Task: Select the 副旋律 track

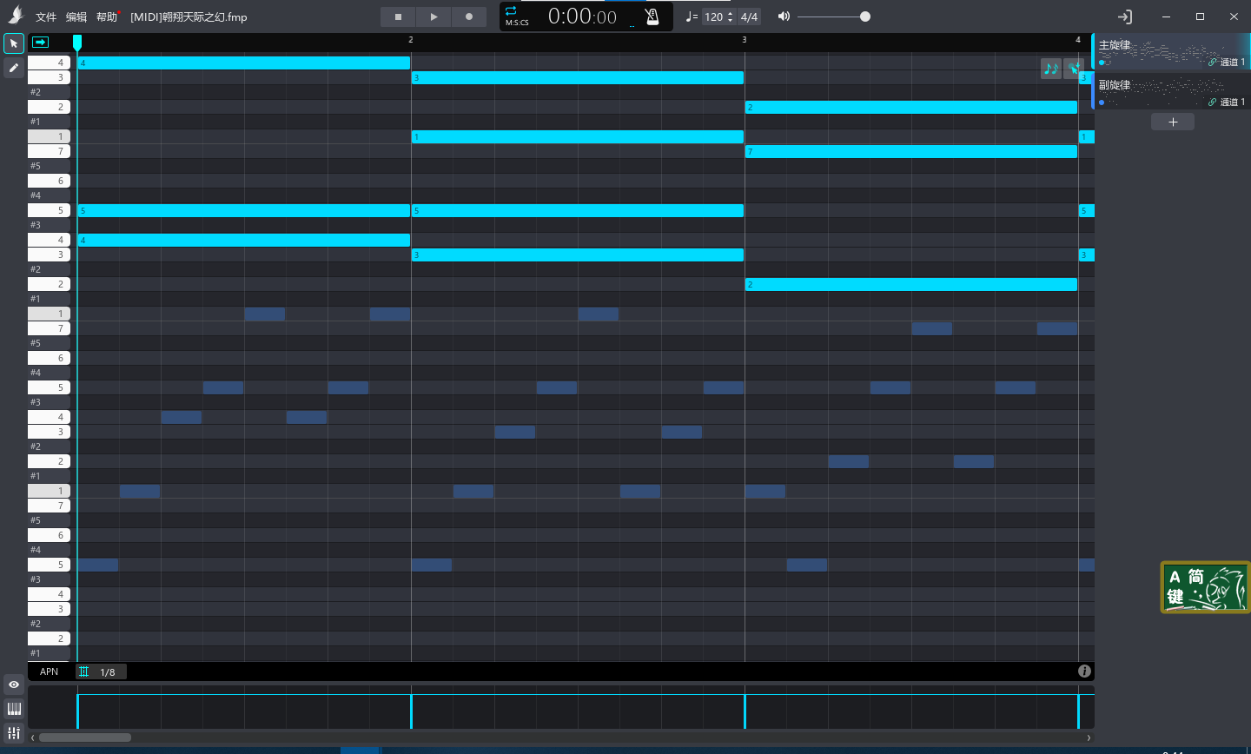Action: [x=1171, y=92]
